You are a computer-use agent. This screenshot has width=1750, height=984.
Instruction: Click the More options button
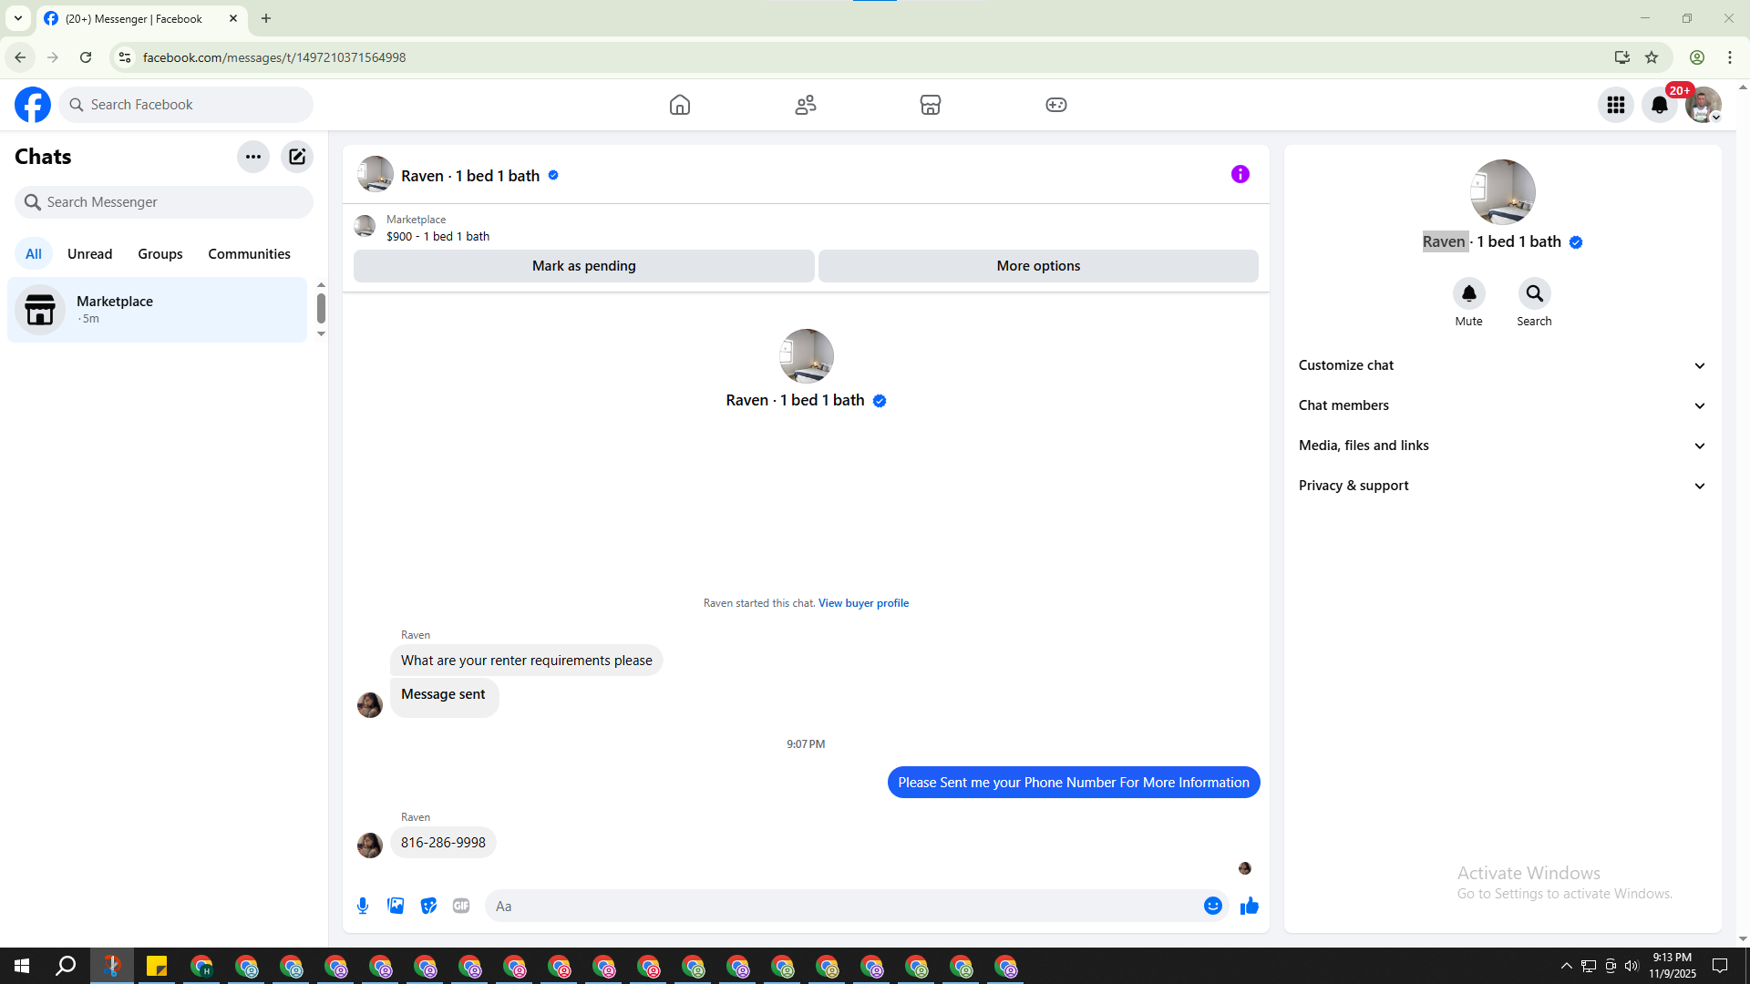coord(1038,266)
